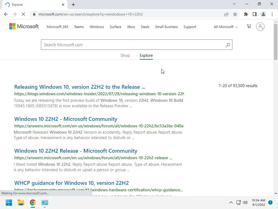
Task: Expand All Microsoft dropdown
Action: click(x=226, y=27)
